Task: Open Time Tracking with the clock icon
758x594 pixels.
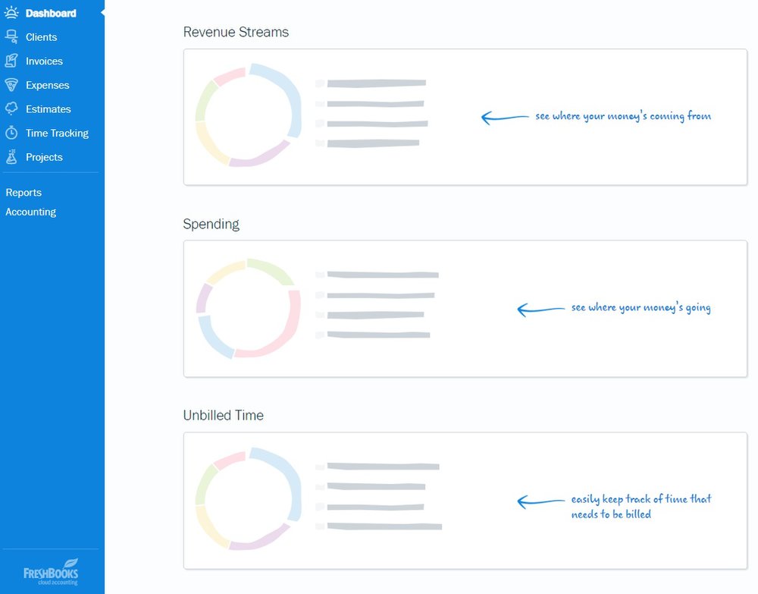Action: click(11, 133)
